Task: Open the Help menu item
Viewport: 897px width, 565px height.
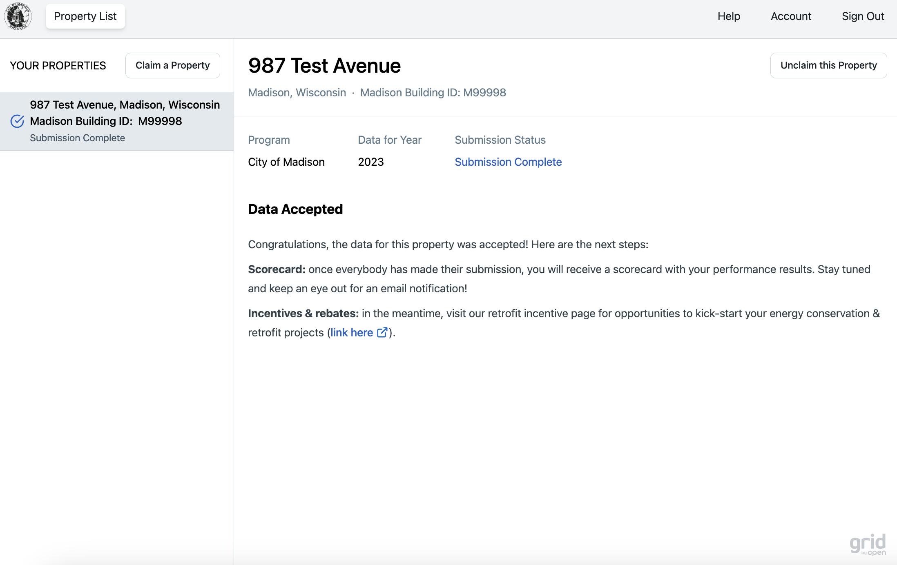Action: (x=729, y=16)
